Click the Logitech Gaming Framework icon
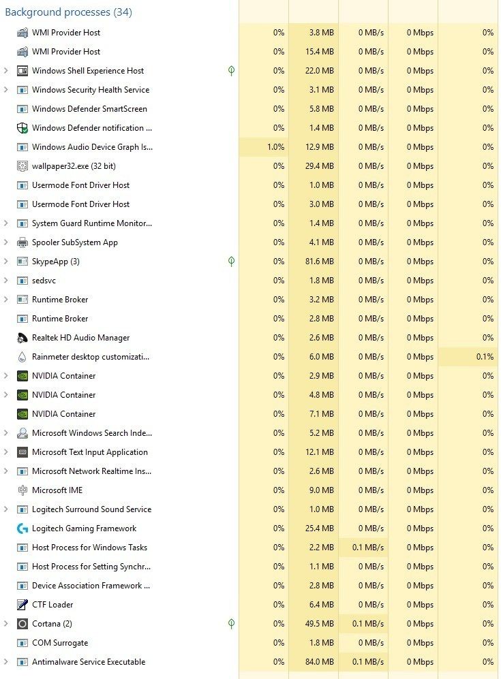501x679 pixels. point(22,528)
